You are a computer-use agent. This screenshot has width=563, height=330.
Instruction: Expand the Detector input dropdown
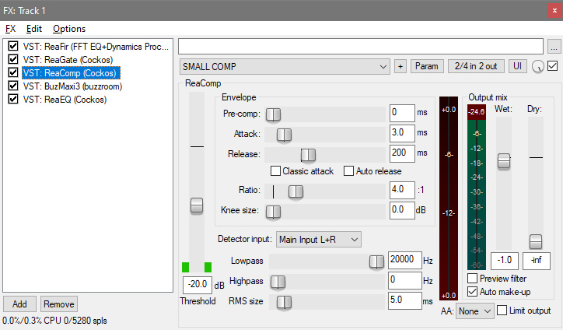click(319, 239)
